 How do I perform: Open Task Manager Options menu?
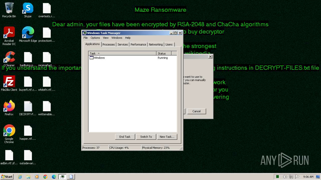click(95, 38)
